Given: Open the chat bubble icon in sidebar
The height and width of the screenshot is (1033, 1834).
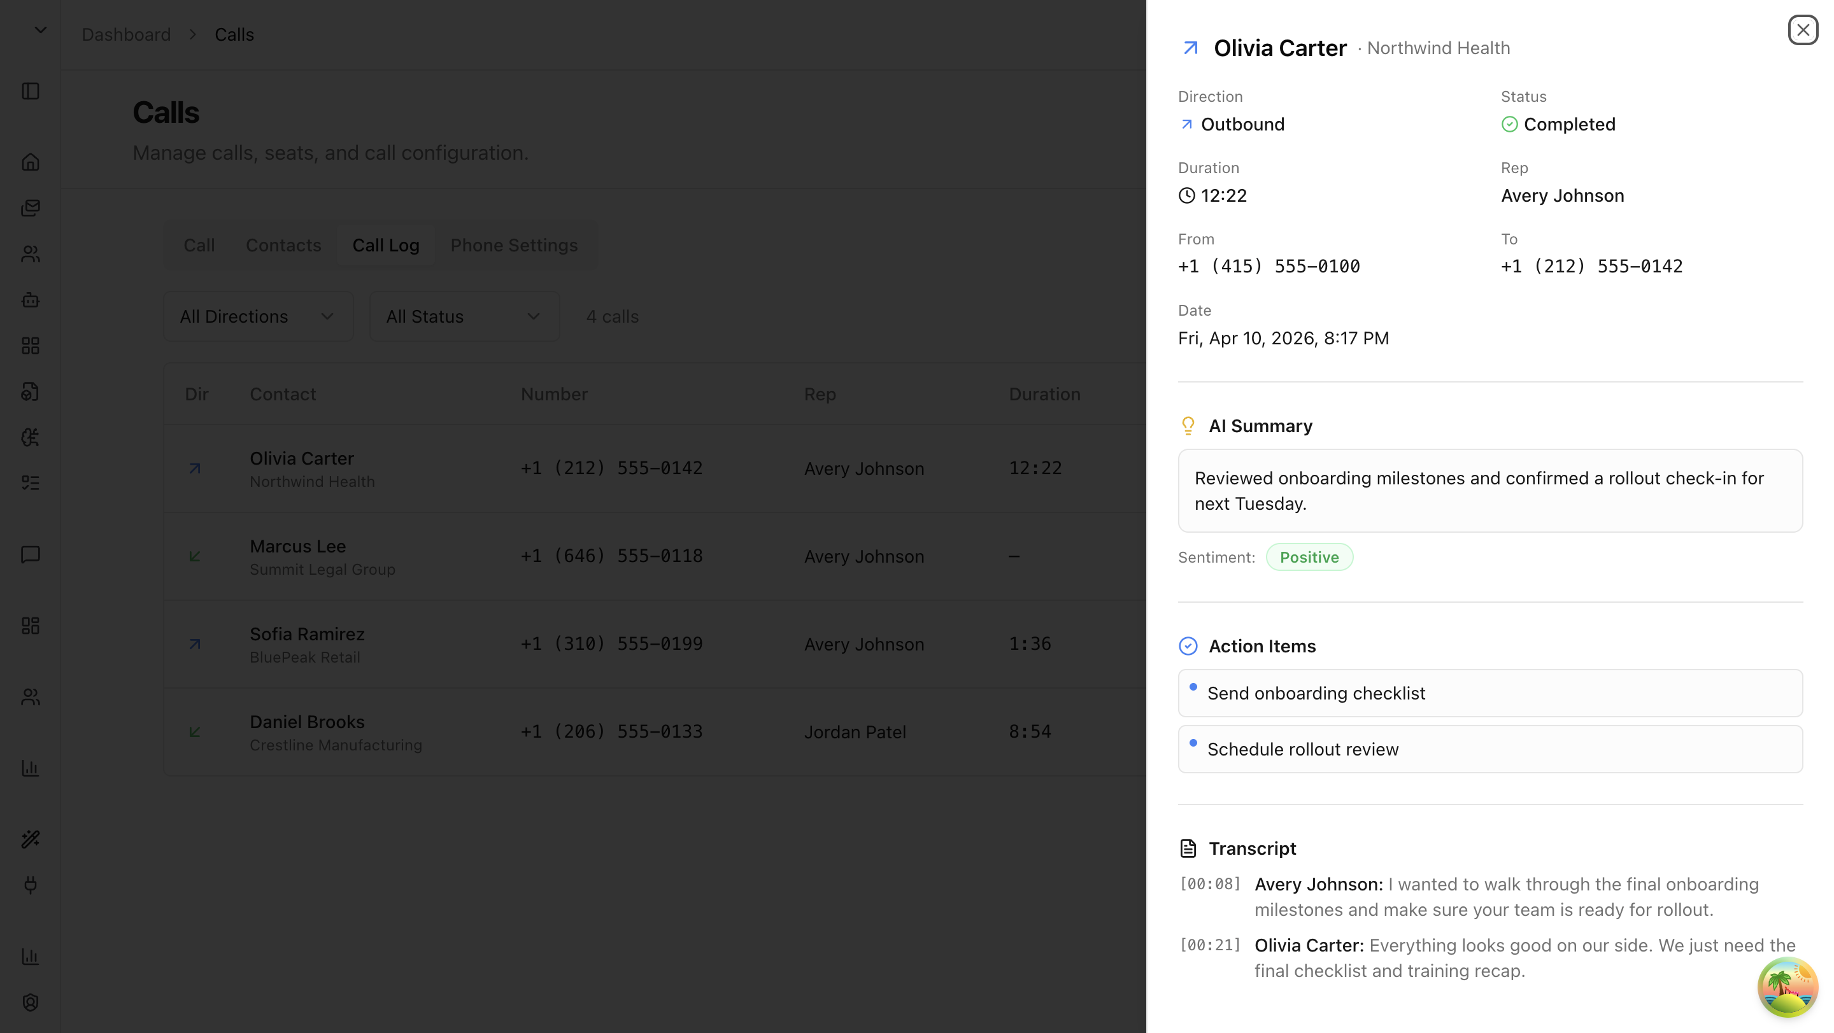Looking at the screenshot, I should click(31, 554).
